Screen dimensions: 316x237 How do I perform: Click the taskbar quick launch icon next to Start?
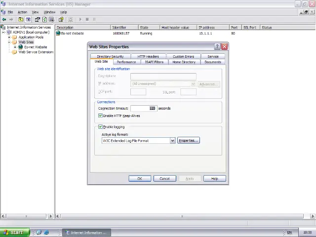(x=39, y=233)
